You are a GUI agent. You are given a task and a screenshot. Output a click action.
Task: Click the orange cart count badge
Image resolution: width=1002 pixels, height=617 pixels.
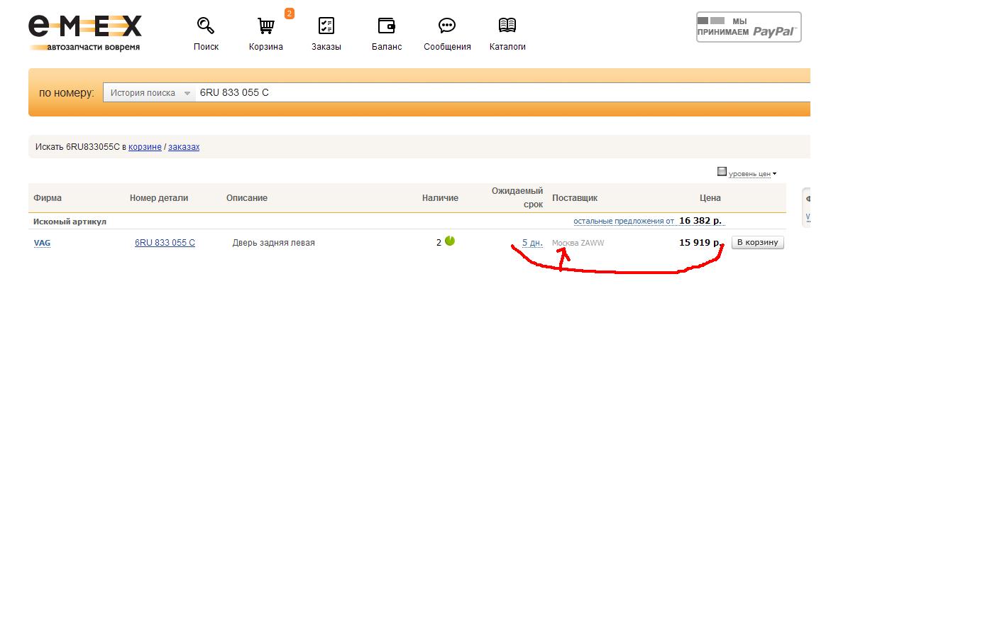point(289,13)
